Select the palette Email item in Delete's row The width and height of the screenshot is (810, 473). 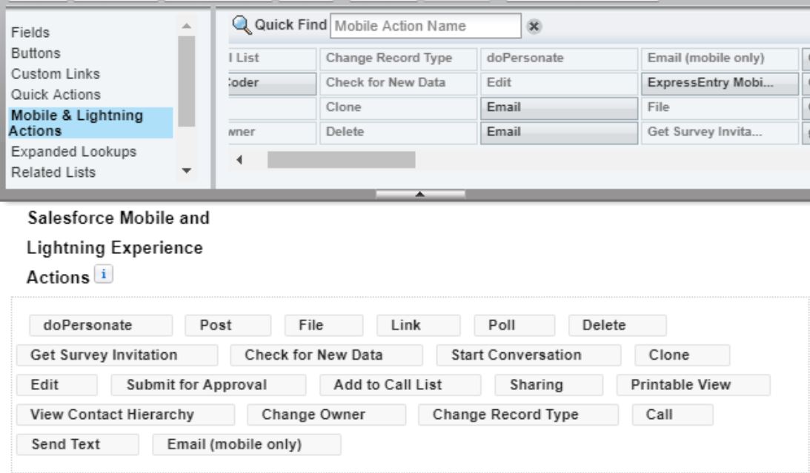559,133
